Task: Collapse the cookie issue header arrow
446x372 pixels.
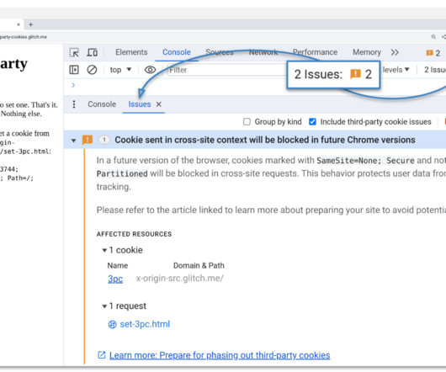Action: pyautogui.click(x=73, y=141)
